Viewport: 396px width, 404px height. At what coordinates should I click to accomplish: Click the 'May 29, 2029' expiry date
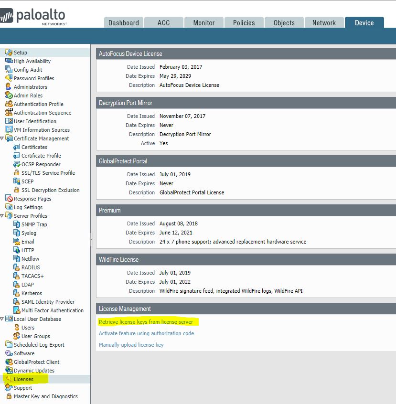pos(175,76)
